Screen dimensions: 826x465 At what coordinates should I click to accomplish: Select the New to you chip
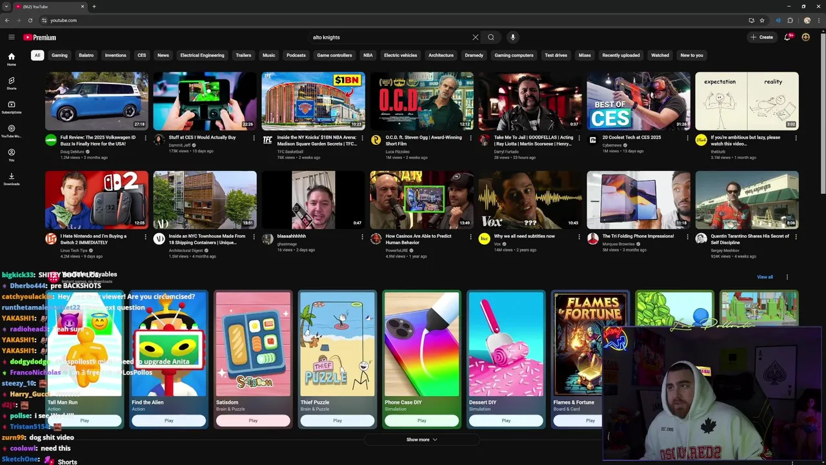(x=692, y=56)
